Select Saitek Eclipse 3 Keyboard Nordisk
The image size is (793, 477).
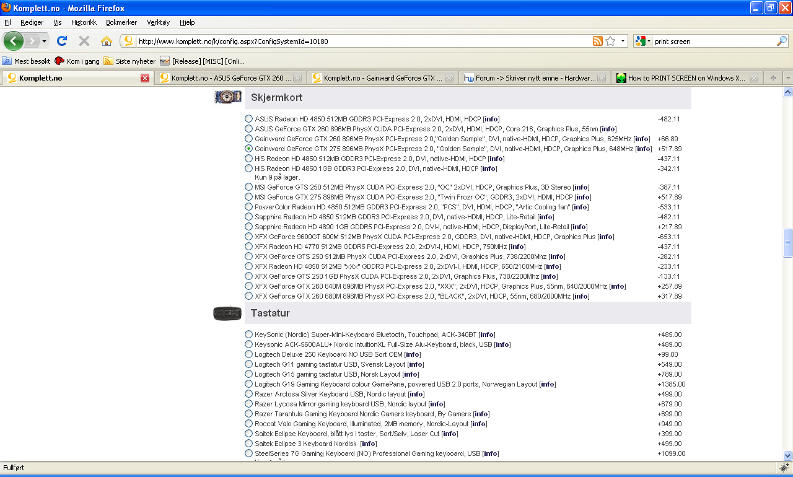tap(248, 444)
